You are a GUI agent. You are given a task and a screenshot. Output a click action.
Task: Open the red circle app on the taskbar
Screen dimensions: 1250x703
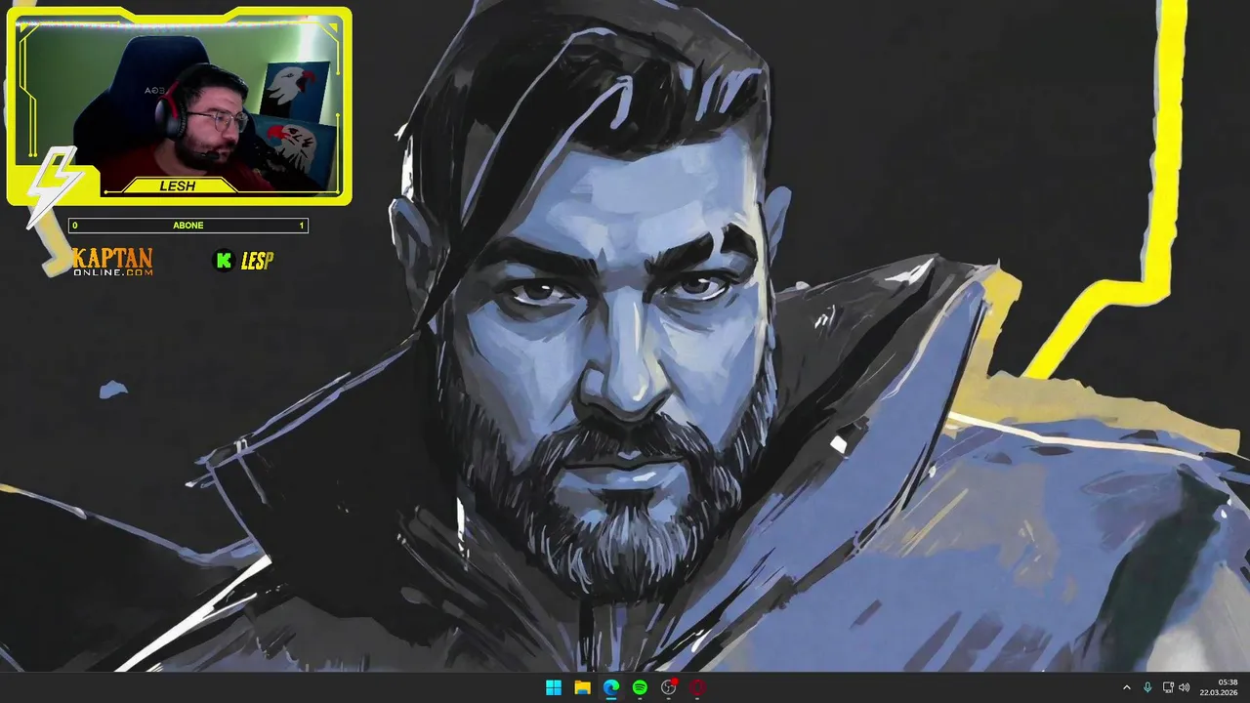697,687
